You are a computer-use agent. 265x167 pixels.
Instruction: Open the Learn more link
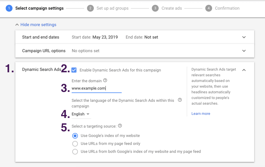[x=201, y=114]
